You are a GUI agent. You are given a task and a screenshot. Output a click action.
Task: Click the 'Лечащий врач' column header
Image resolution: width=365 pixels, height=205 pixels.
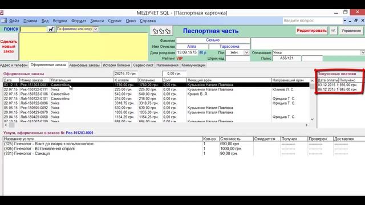pyautogui.click(x=229, y=80)
